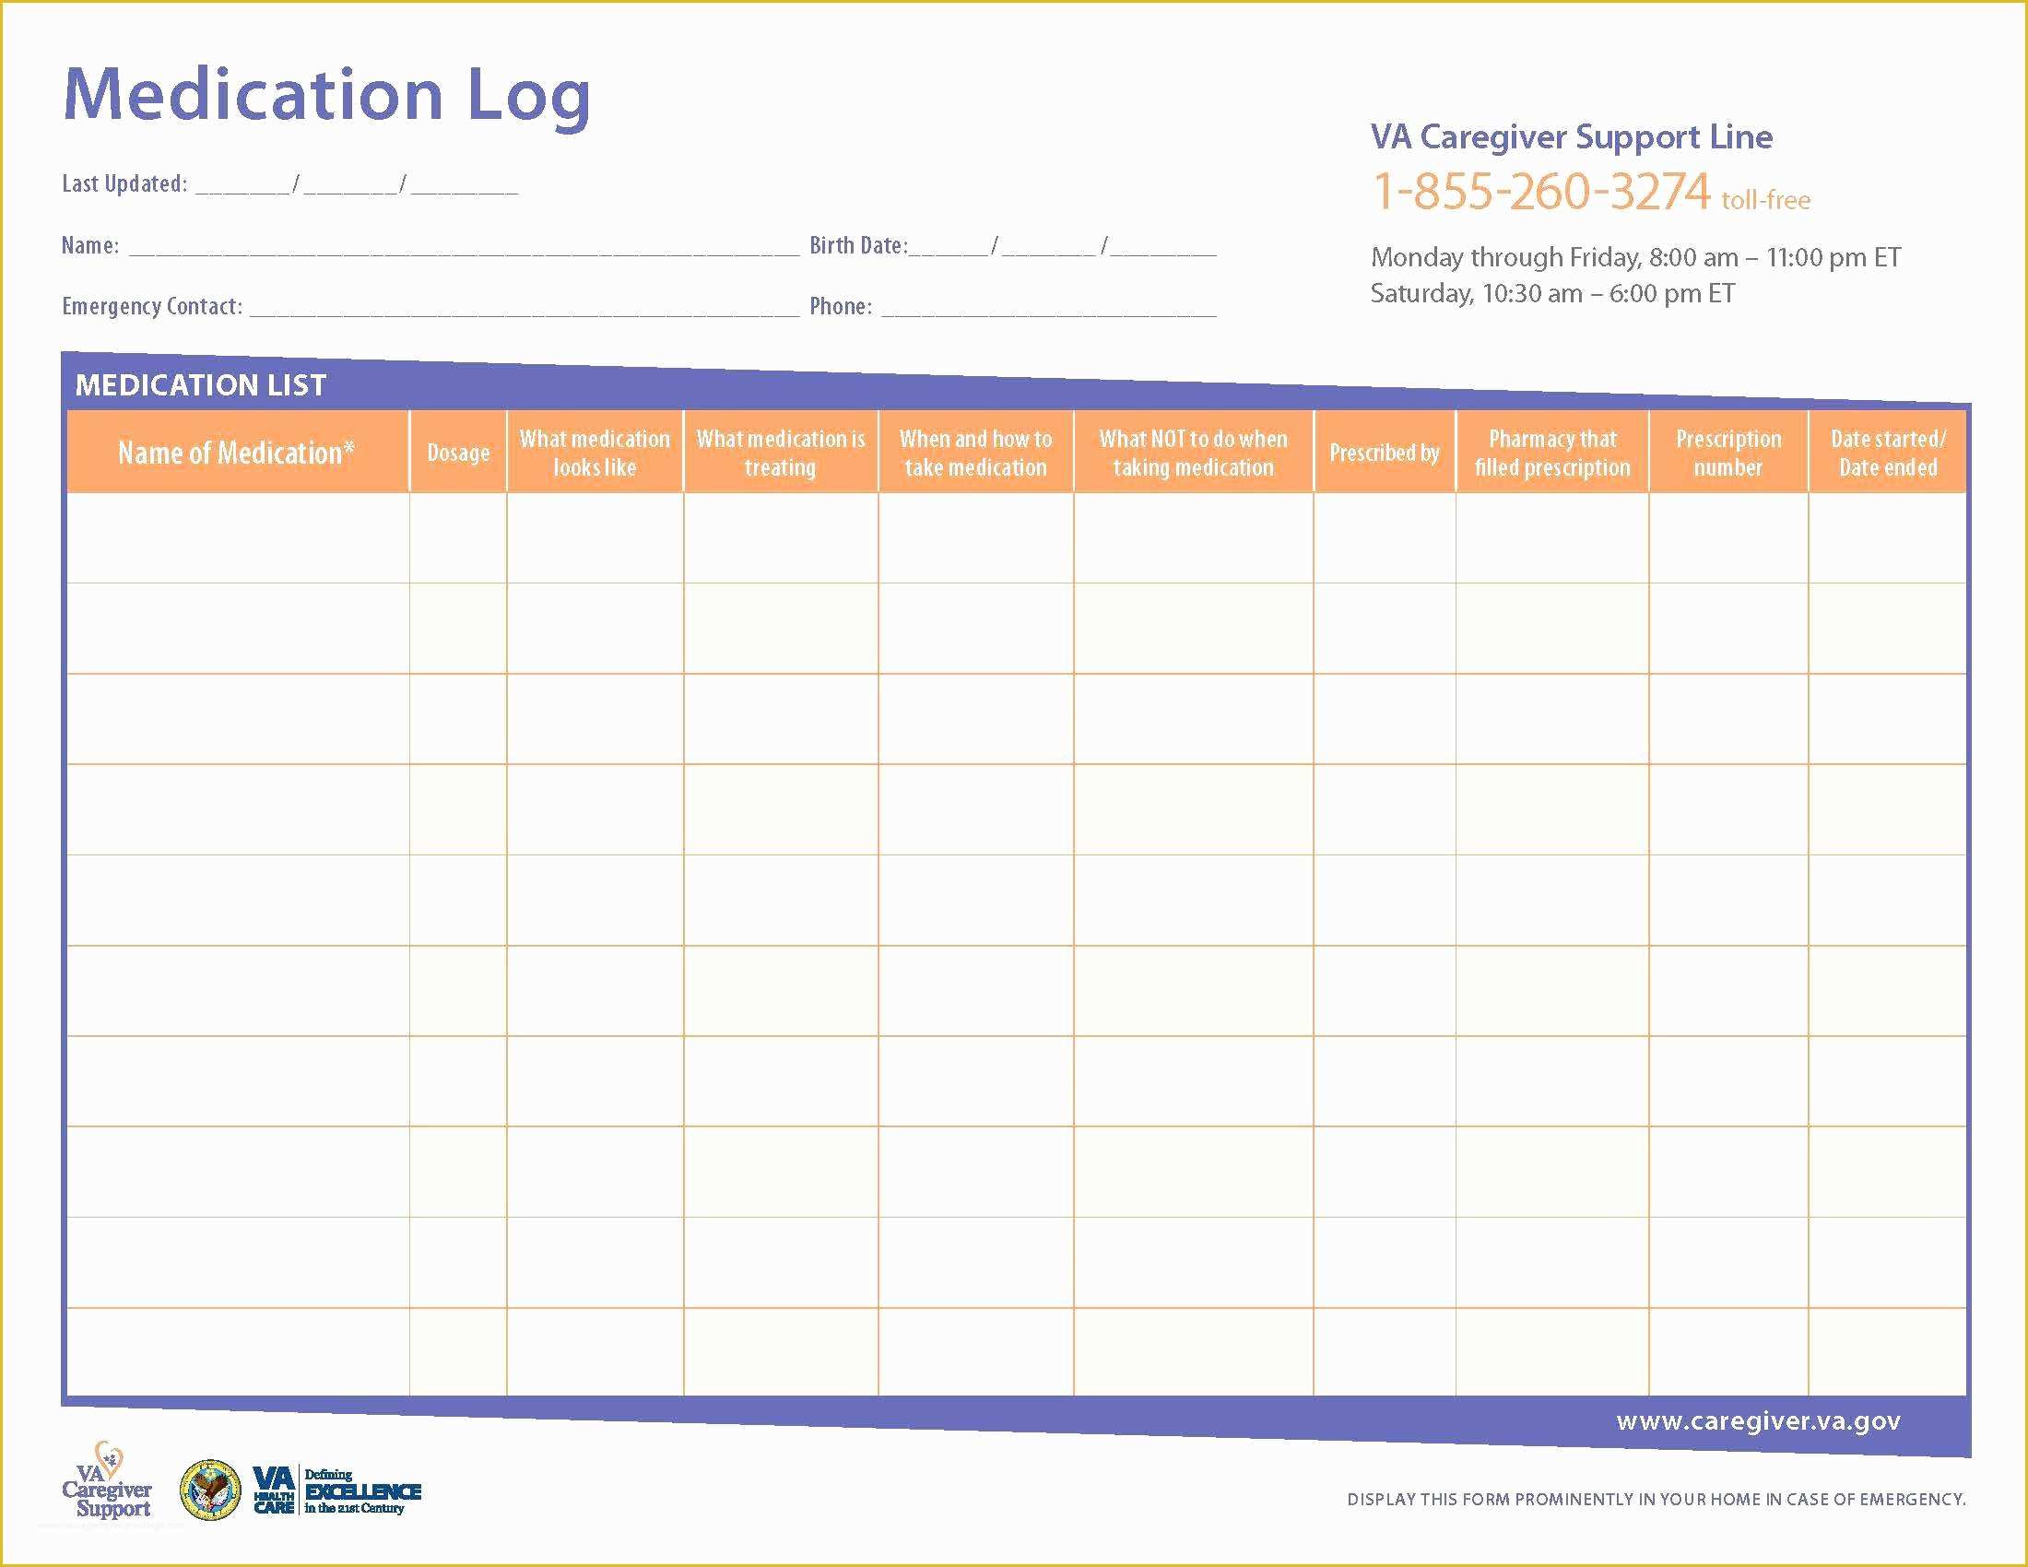Screen dimensions: 2028x1567
Task: Click the Date started/Date ended header
Action: [1888, 452]
